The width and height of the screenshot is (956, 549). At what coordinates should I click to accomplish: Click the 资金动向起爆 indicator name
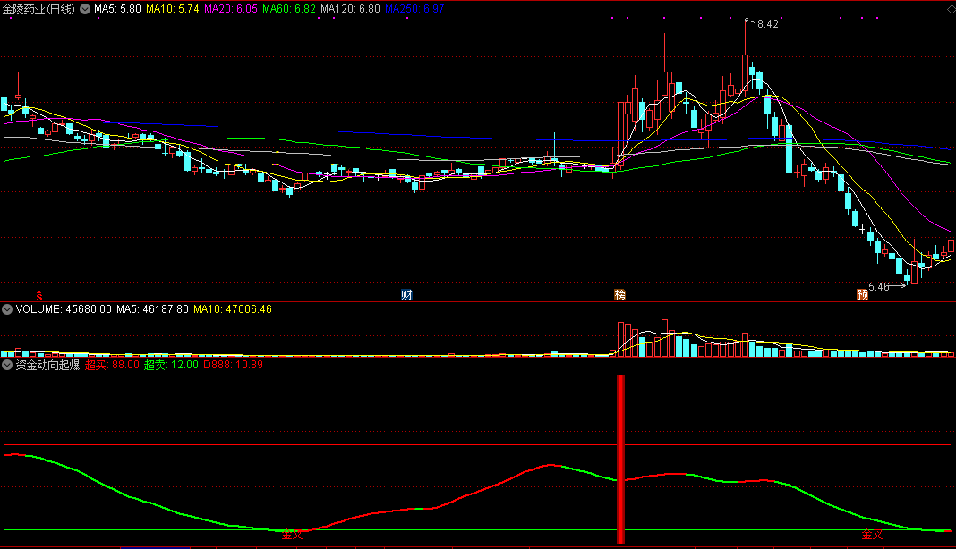[x=47, y=365]
